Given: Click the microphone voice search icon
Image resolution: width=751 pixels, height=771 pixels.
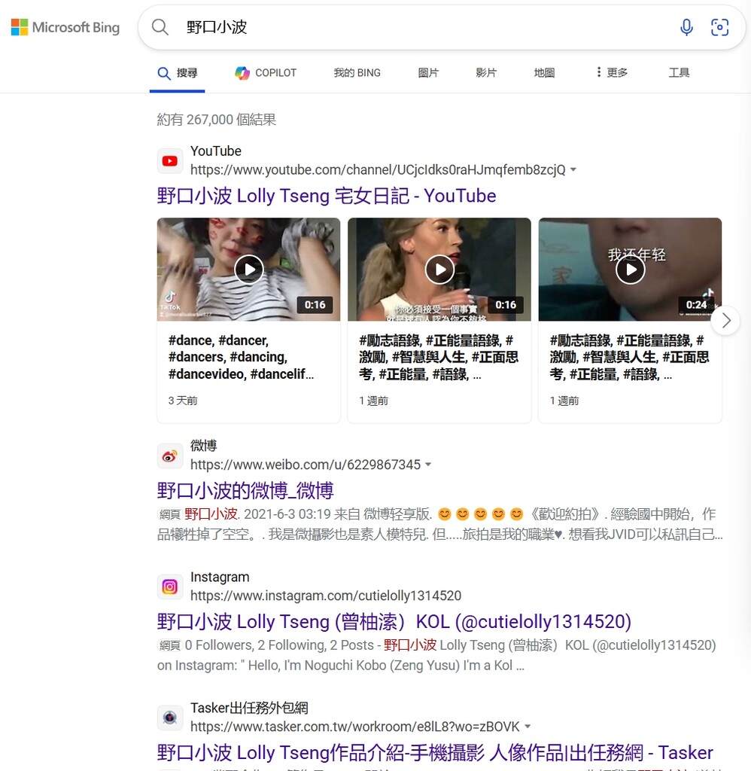Looking at the screenshot, I should click(686, 28).
